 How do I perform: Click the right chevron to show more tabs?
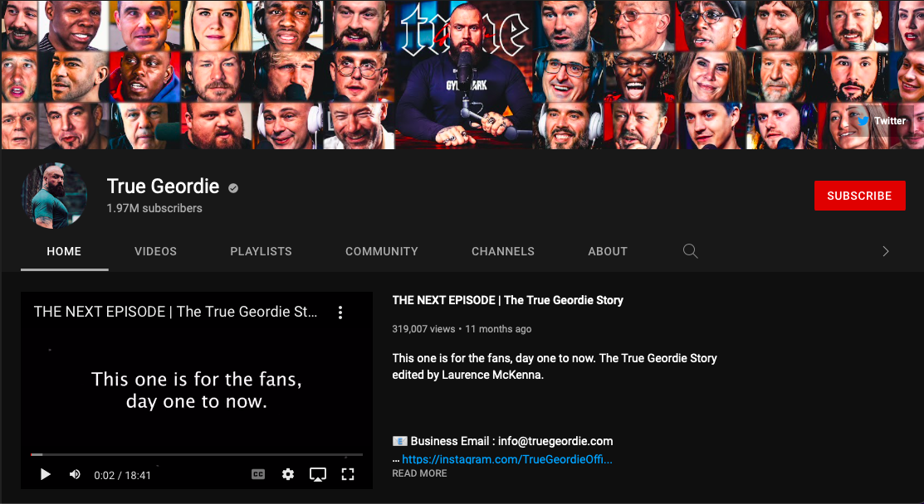886,252
